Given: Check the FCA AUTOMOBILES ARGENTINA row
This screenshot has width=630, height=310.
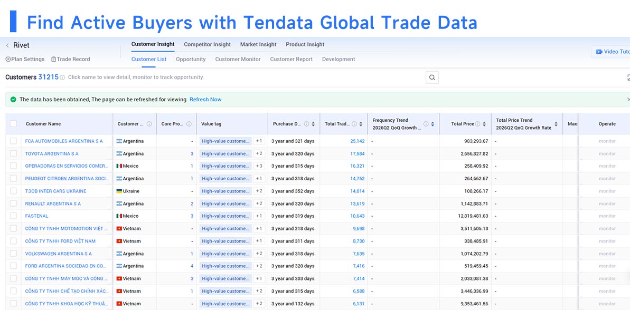Looking at the screenshot, I should pos(13,141).
